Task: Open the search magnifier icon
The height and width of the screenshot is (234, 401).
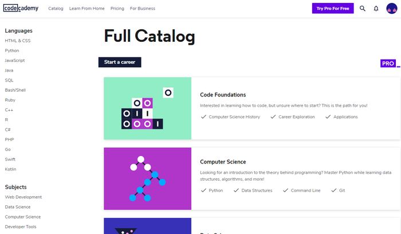Action: click(x=362, y=9)
